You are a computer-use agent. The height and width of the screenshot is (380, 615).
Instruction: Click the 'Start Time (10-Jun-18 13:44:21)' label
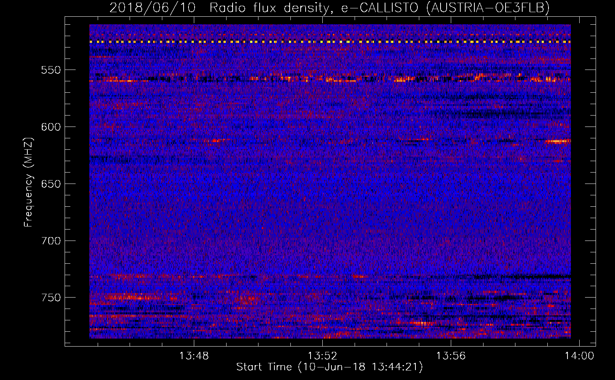coord(330,367)
